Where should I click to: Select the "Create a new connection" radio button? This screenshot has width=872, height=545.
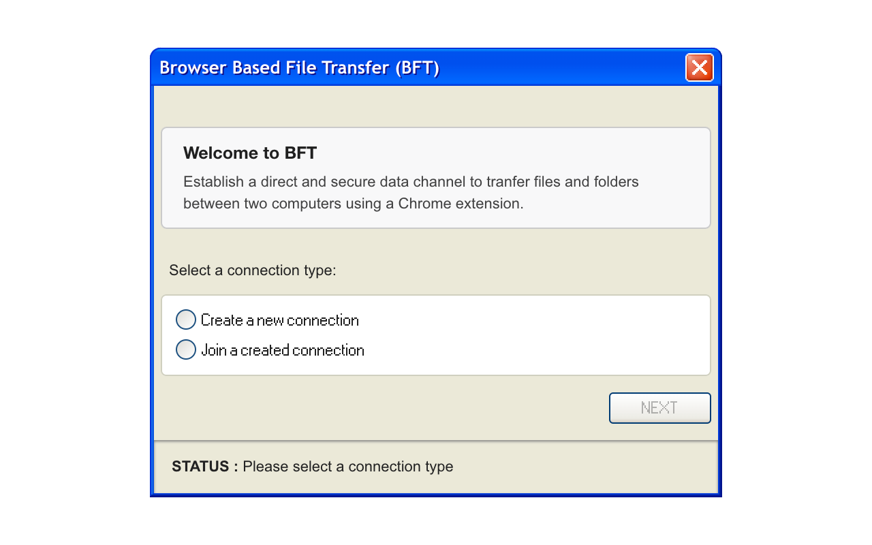tap(186, 320)
